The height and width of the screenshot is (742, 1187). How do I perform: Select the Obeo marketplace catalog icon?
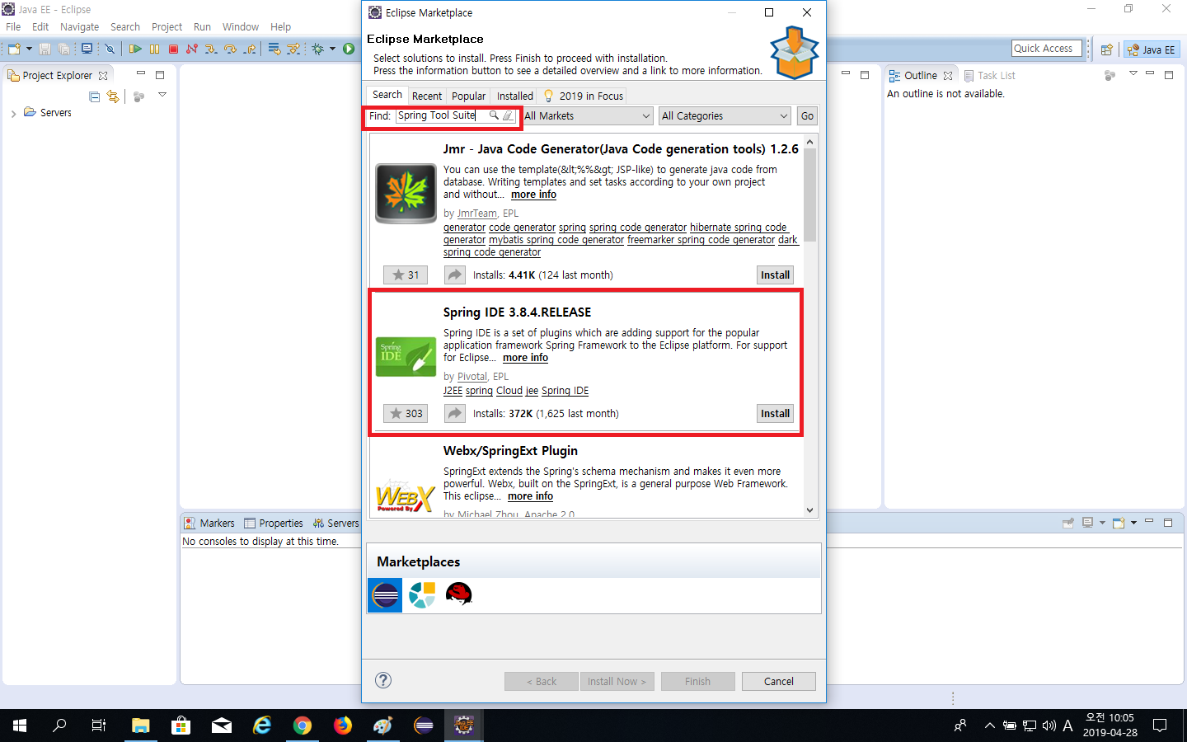tap(422, 594)
